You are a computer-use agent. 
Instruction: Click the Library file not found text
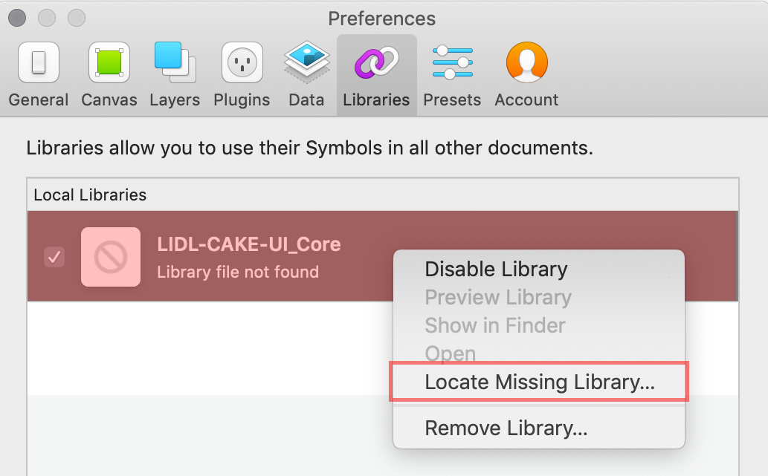pos(238,272)
